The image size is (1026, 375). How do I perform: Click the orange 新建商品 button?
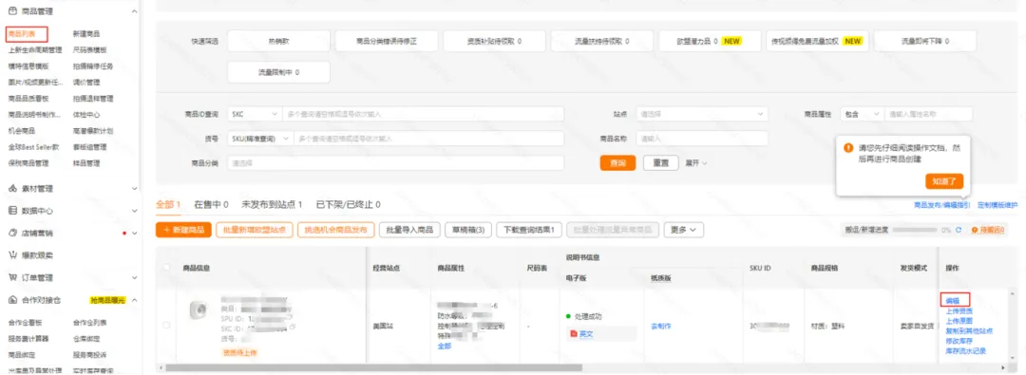(184, 230)
